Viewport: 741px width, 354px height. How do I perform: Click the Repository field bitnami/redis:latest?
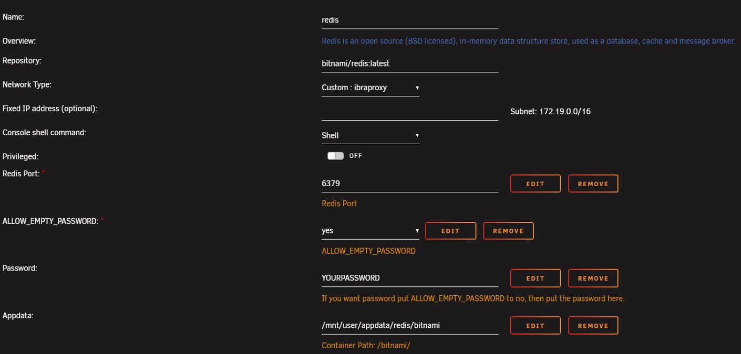410,63
